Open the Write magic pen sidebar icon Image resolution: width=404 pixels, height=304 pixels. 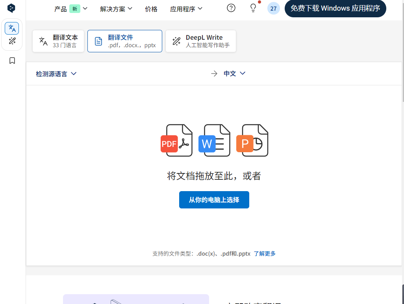click(x=12, y=41)
